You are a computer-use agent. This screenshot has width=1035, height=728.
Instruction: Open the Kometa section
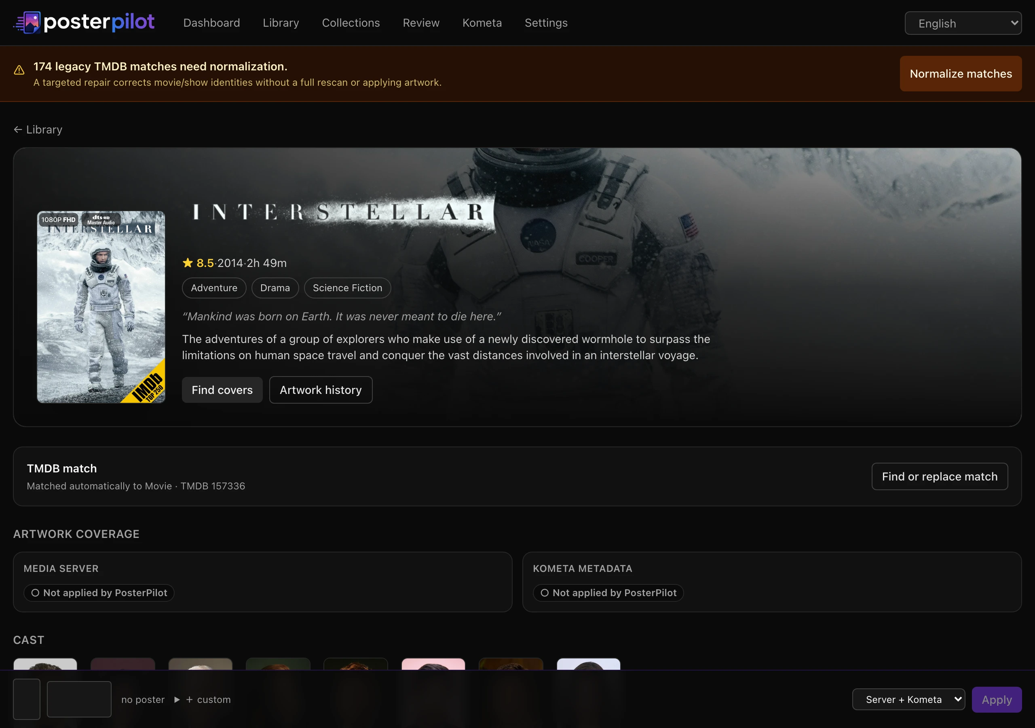point(482,23)
